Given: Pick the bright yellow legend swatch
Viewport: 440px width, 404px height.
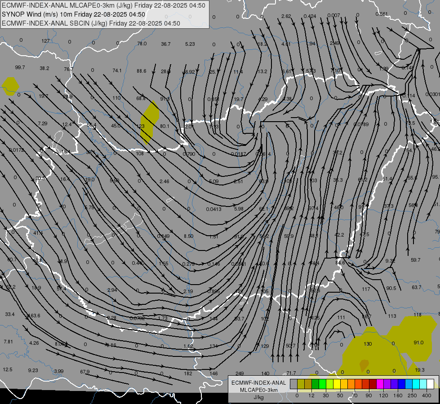Looking at the screenshot, I should point(337,384).
